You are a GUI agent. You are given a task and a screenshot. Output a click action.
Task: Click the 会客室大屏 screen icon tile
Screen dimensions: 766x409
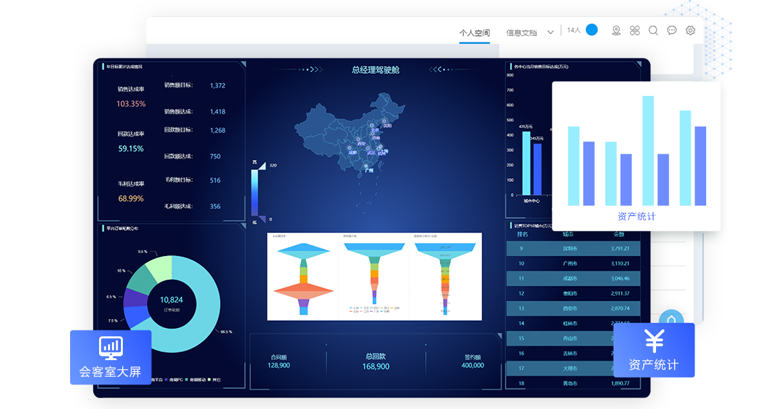111,357
